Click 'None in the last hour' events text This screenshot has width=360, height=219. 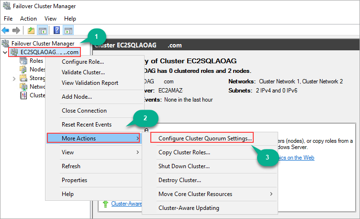coord(188,100)
